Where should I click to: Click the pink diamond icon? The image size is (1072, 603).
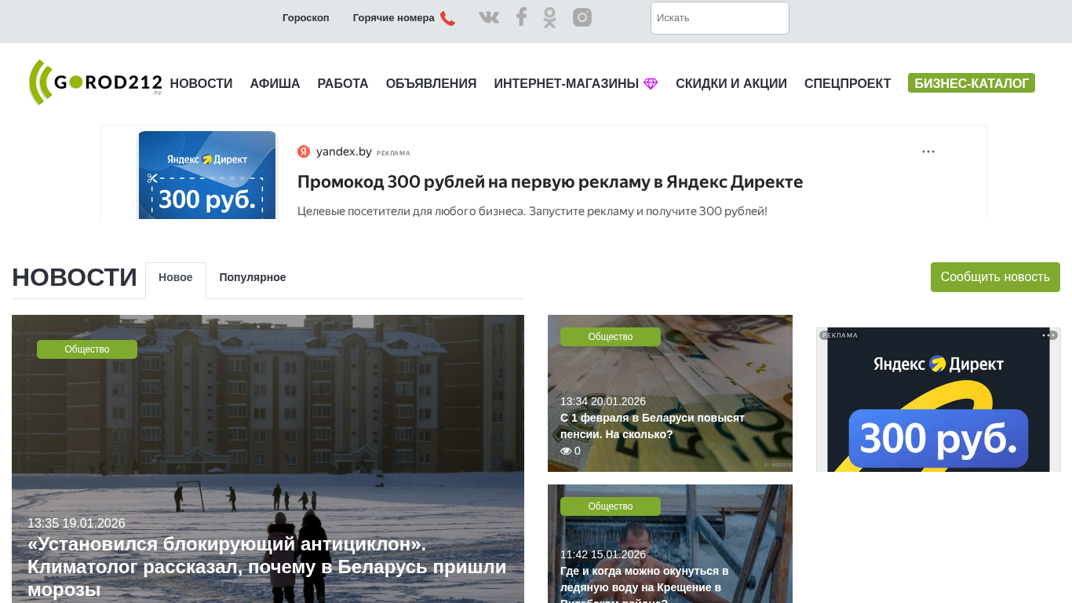pyautogui.click(x=651, y=84)
